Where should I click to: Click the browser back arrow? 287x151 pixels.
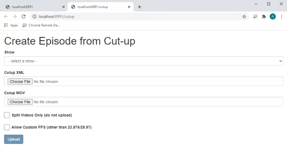pyautogui.click(x=6, y=16)
